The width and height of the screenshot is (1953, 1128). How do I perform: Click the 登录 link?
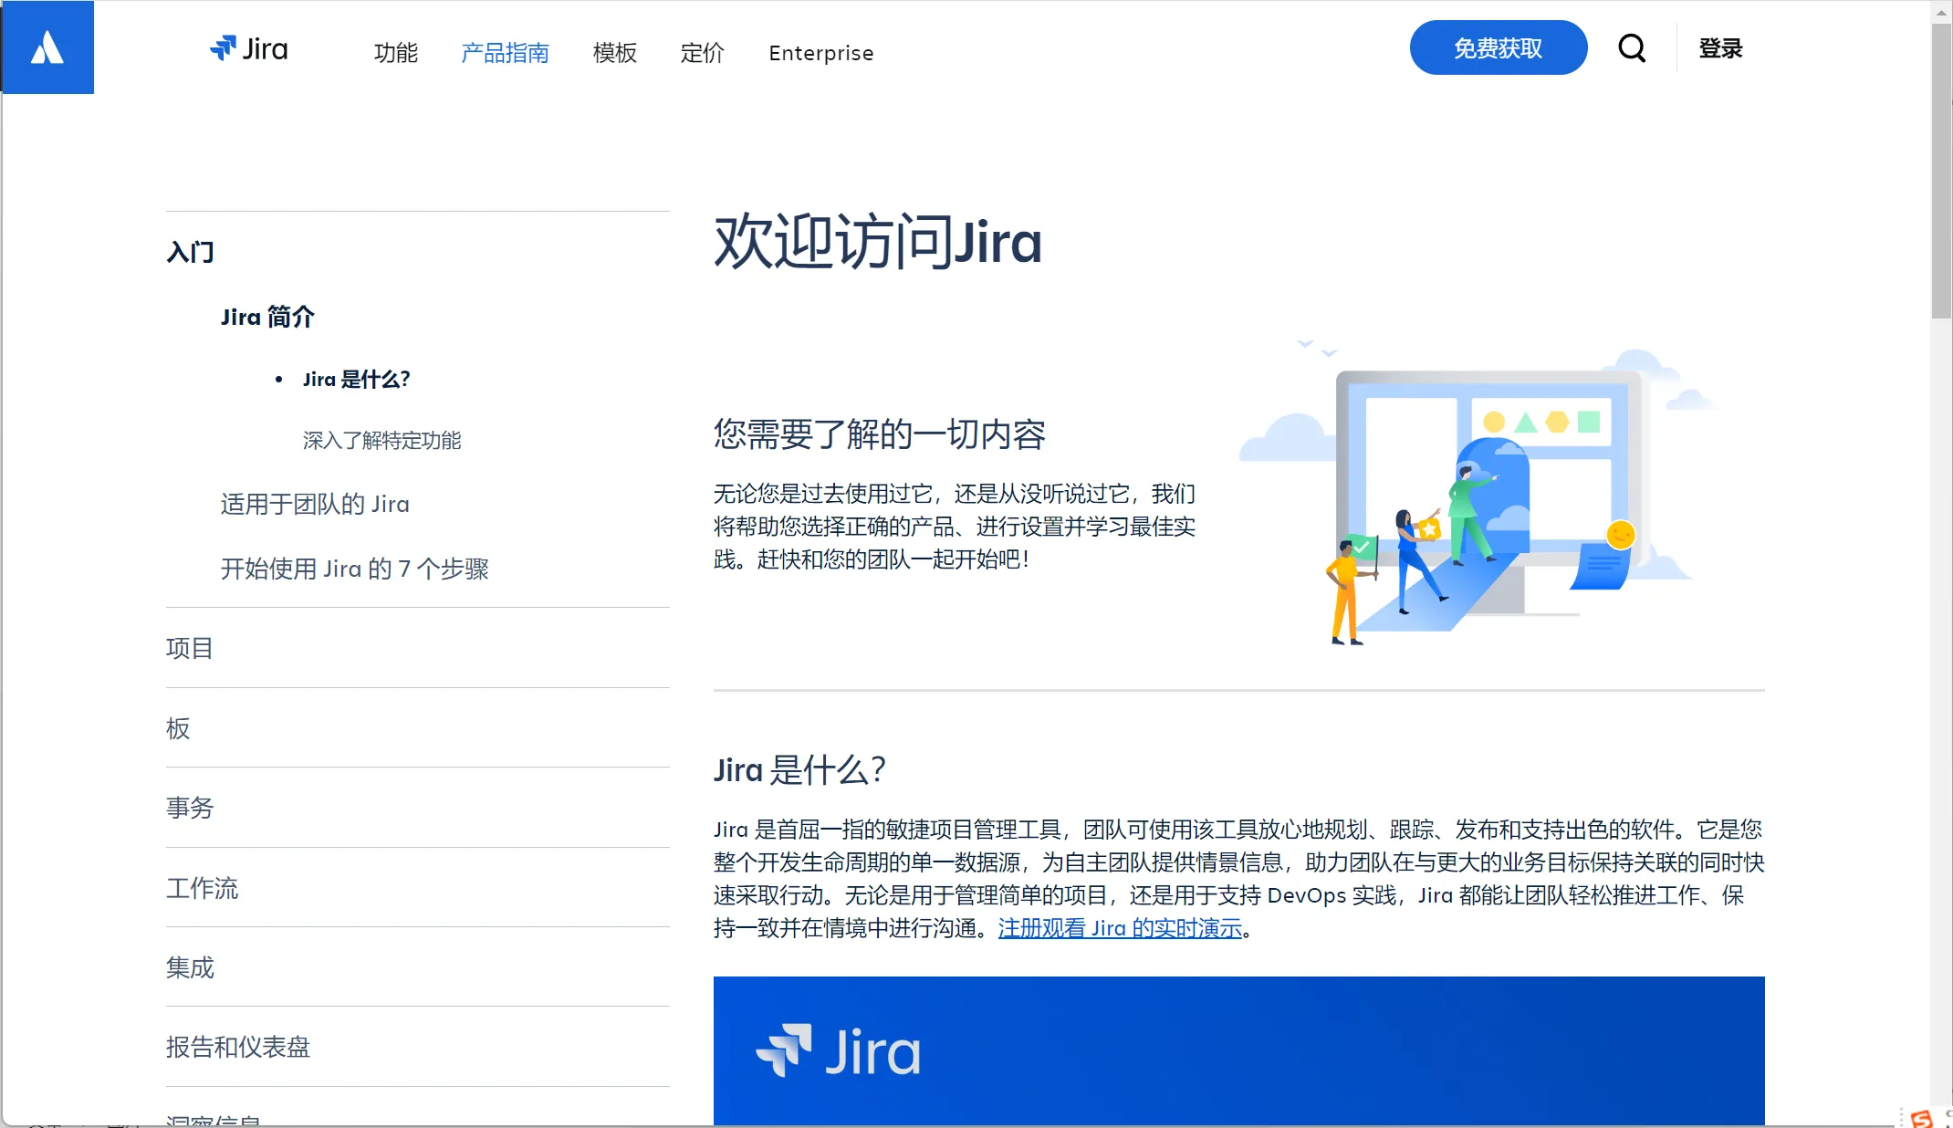(x=1720, y=48)
